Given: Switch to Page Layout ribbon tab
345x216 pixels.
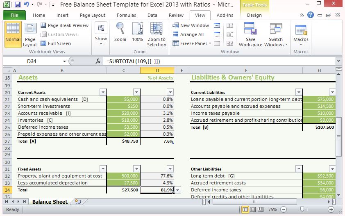Looking at the screenshot, I should click(93, 15).
